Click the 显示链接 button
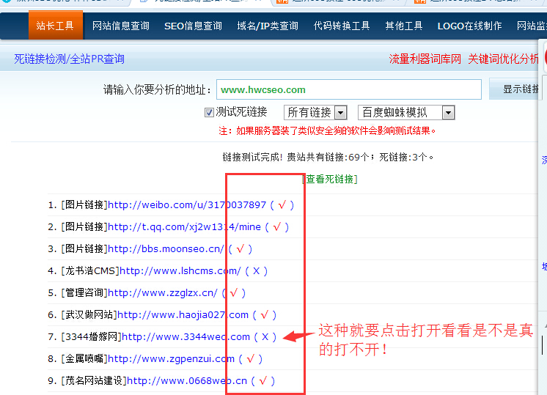Screen dimensions: 547x395 click(519, 89)
